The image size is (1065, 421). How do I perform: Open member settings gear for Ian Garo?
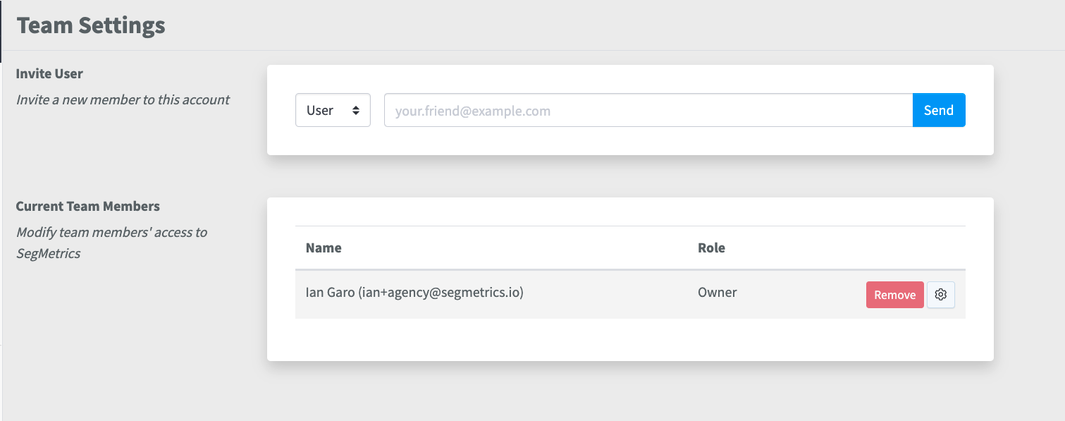click(x=940, y=295)
